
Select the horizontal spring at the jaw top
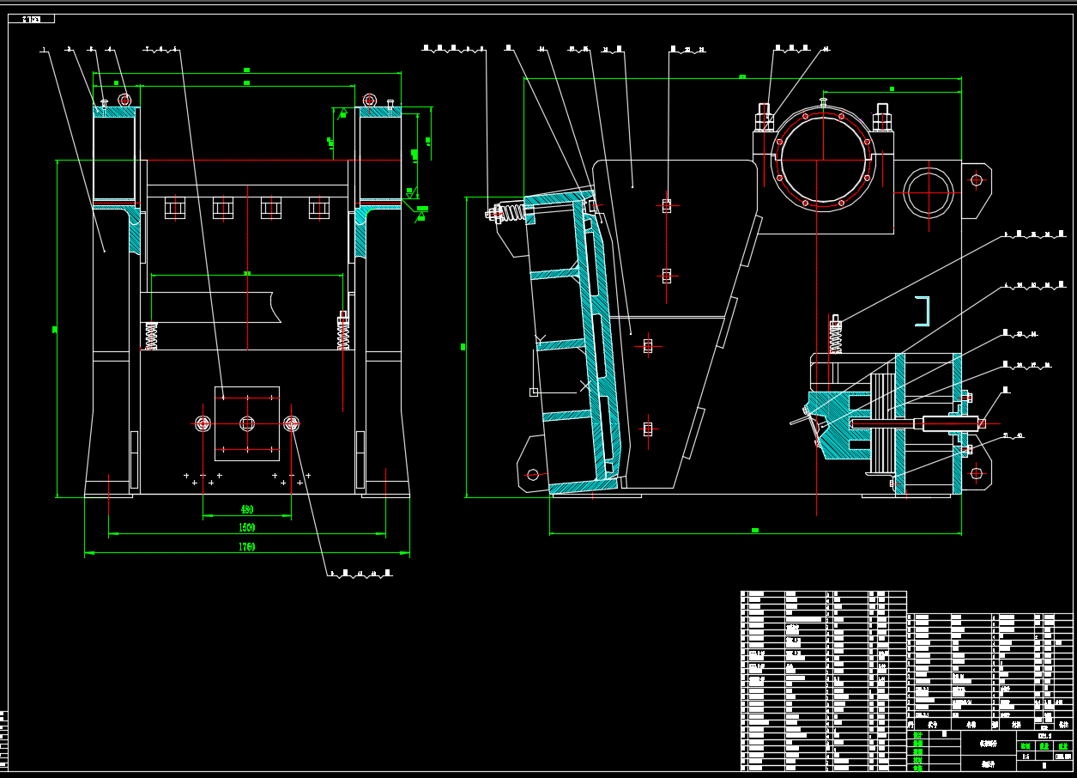(x=511, y=212)
